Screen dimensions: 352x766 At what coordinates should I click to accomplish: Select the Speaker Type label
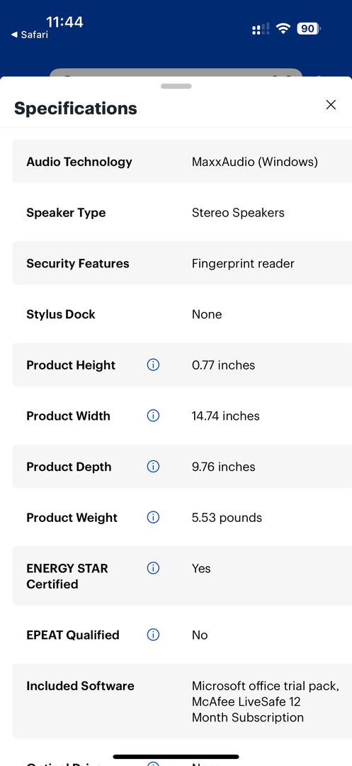pyautogui.click(x=66, y=213)
